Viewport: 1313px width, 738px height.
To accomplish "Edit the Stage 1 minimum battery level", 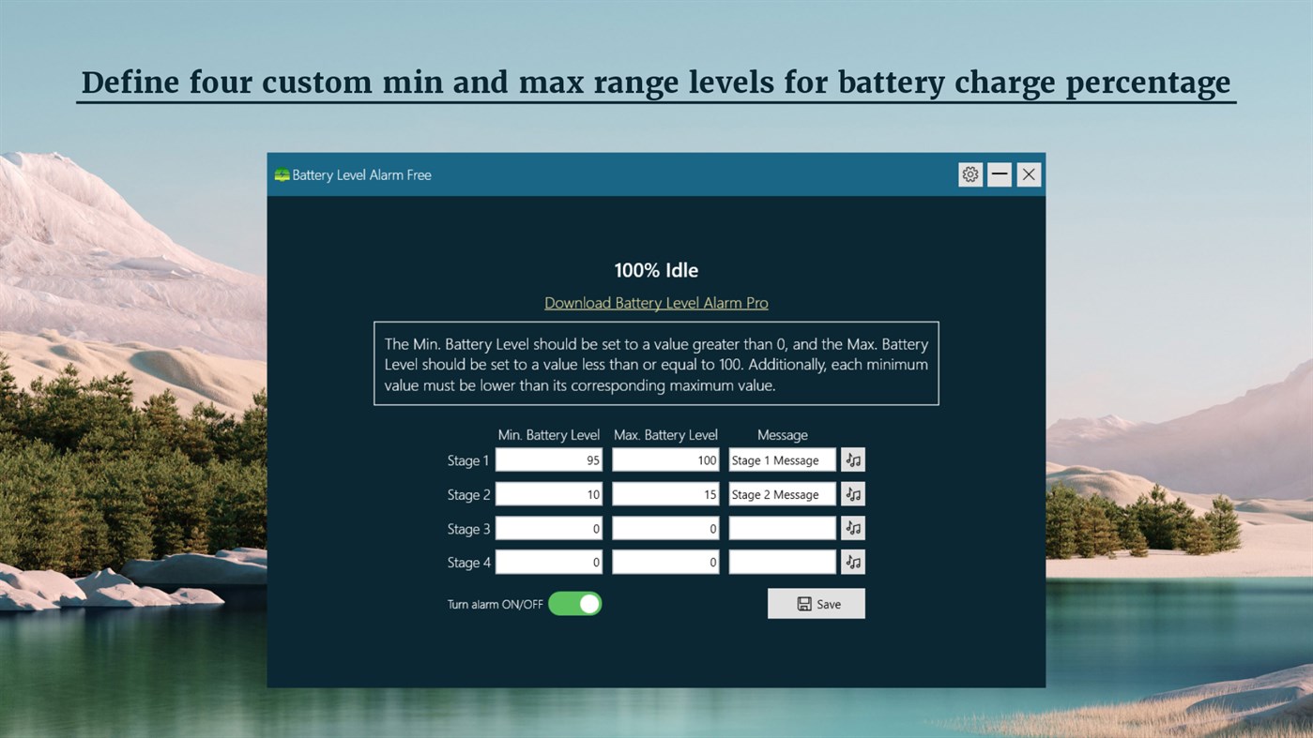I will (548, 459).
